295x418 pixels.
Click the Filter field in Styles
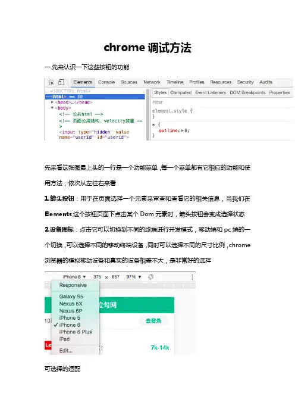pyautogui.click(x=222, y=102)
